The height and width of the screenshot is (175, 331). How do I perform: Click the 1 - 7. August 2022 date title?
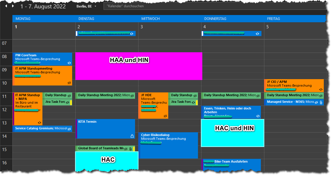tap(43, 6)
